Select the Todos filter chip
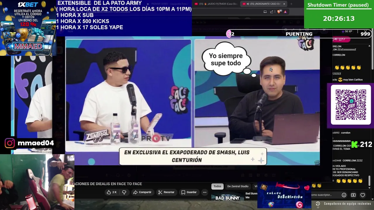Viewport: 374px width, 210px height. click(217, 186)
